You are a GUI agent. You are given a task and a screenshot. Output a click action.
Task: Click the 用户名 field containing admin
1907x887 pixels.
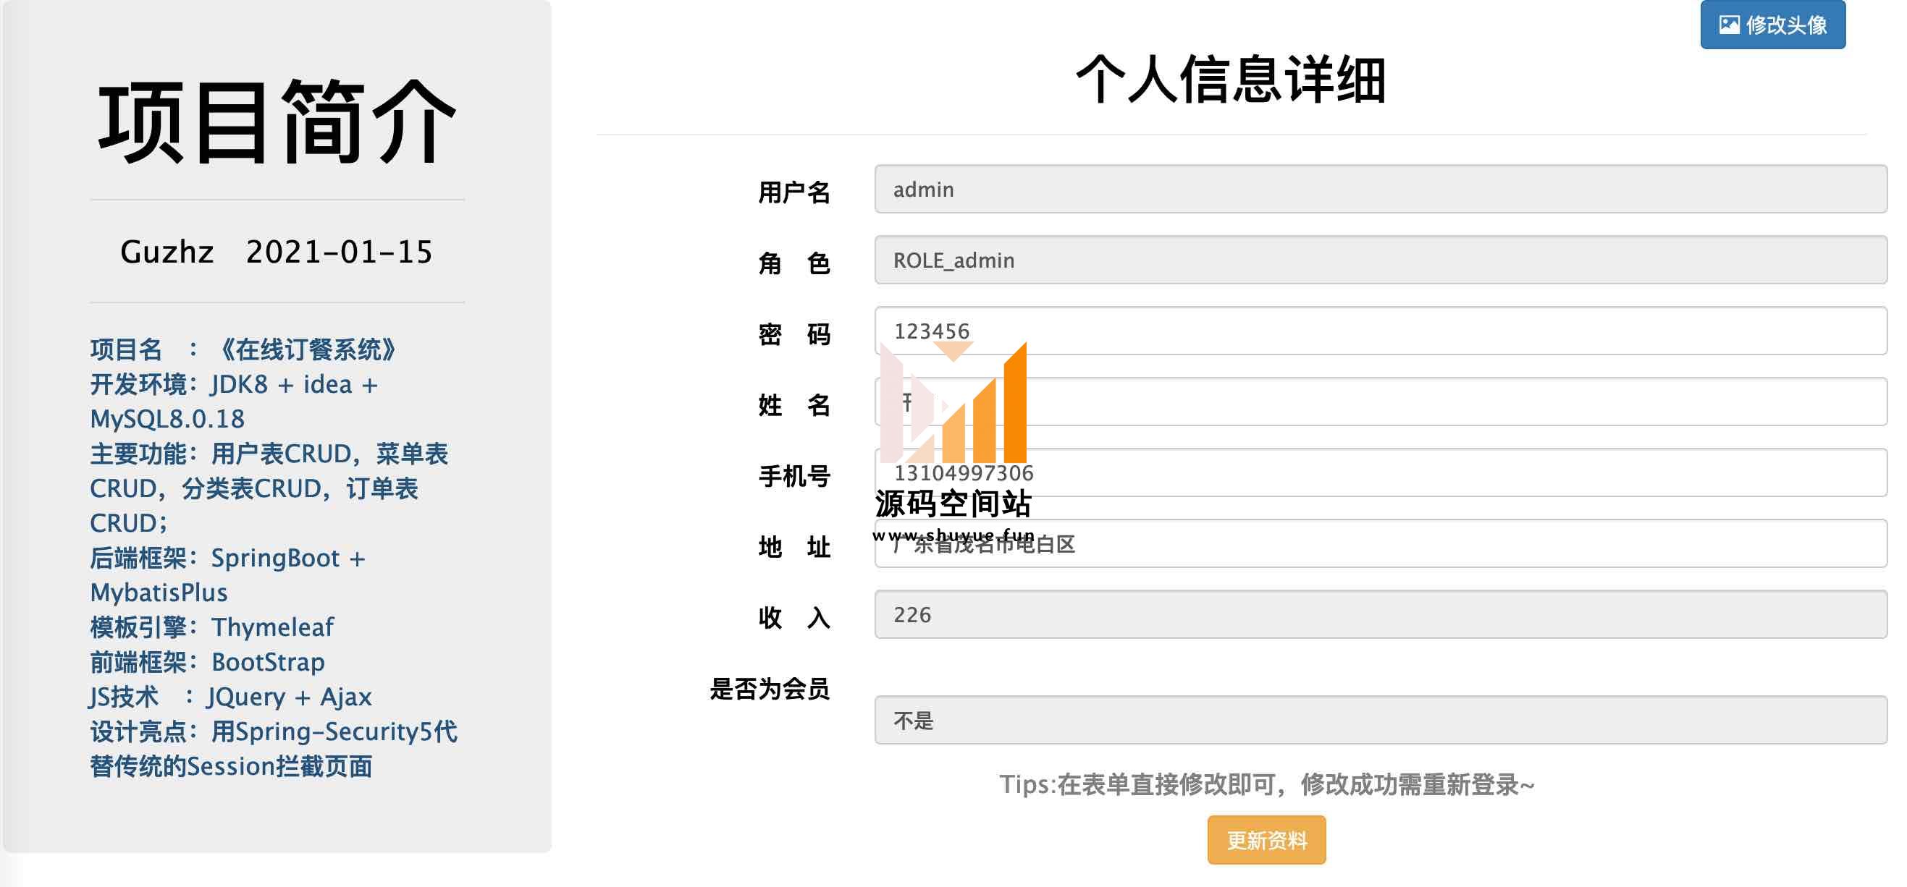1380,190
